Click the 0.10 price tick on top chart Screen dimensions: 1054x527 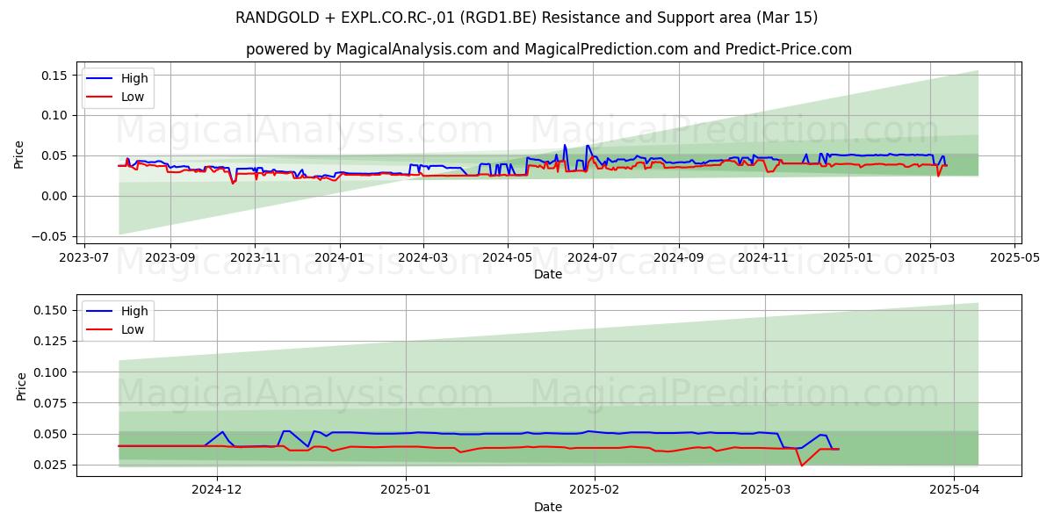56,116
